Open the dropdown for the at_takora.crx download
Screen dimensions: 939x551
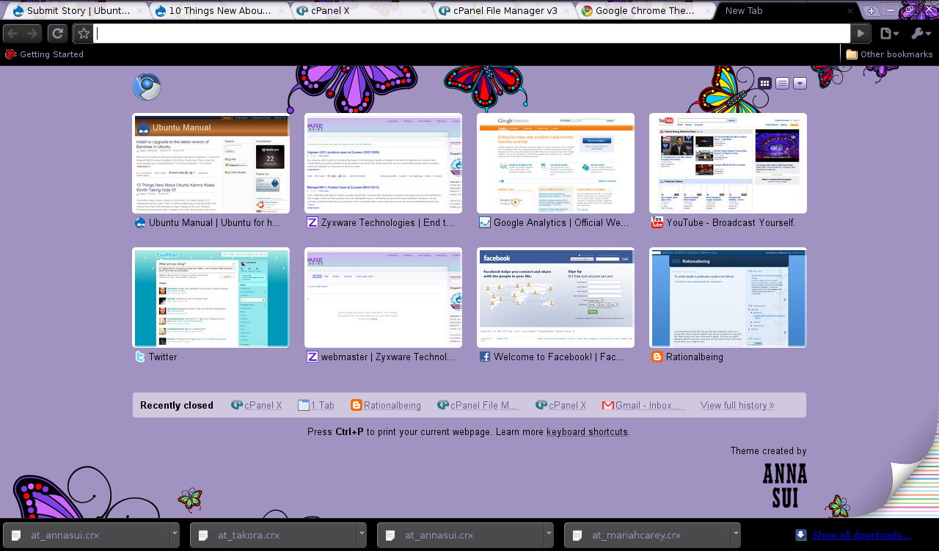pos(362,535)
